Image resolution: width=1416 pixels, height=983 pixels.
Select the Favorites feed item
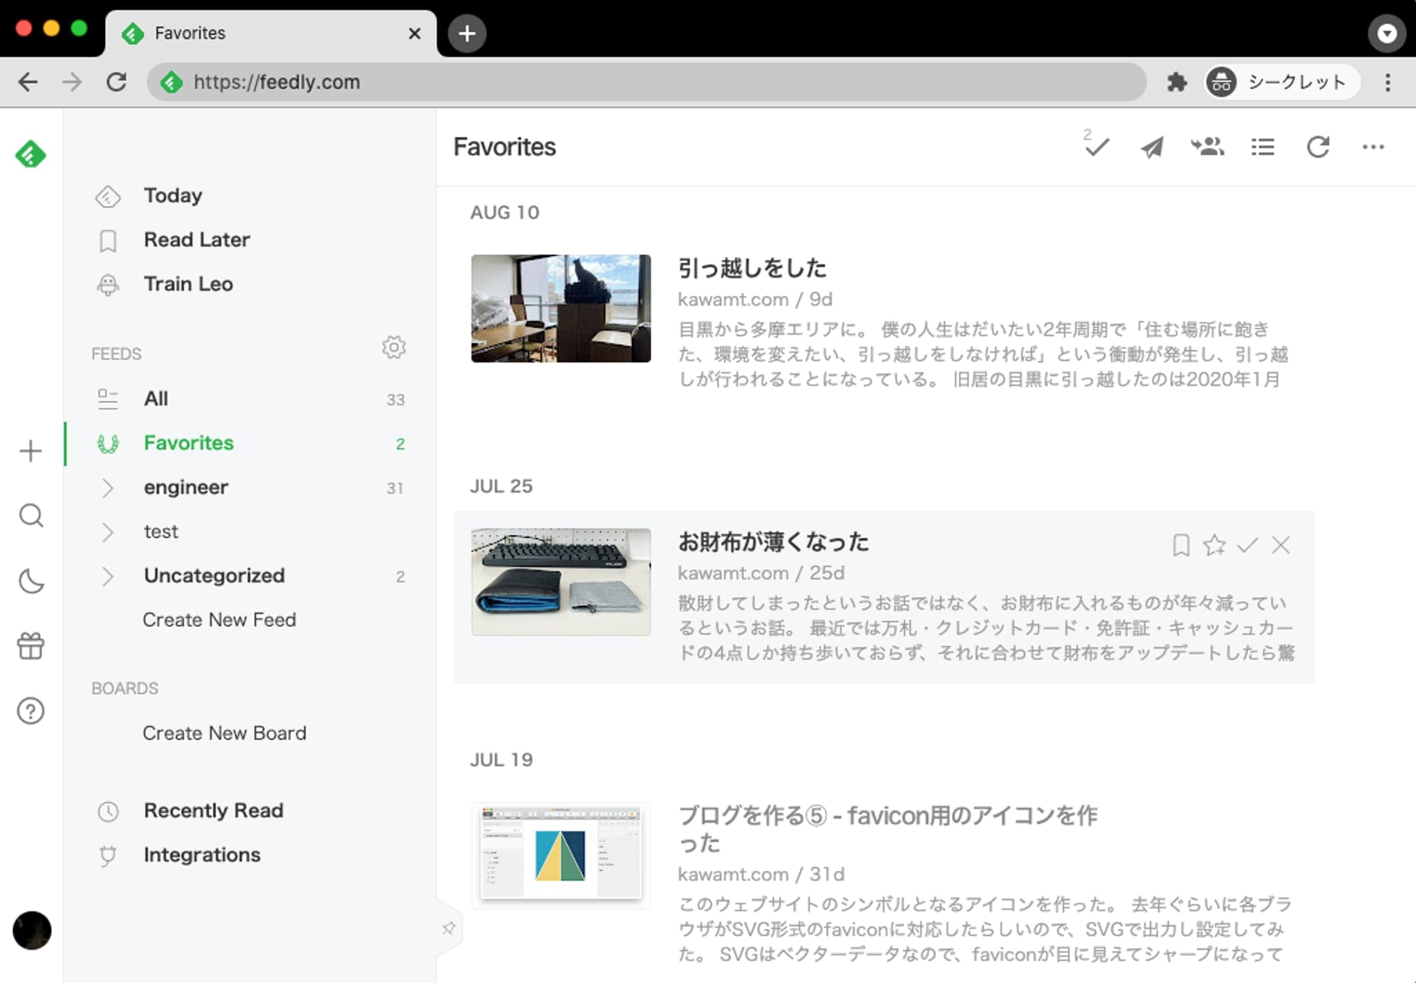pos(188,443)
